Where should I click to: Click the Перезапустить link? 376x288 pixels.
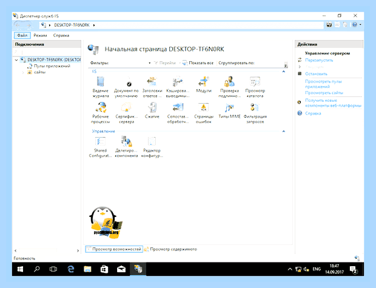(x=319, y=60)
